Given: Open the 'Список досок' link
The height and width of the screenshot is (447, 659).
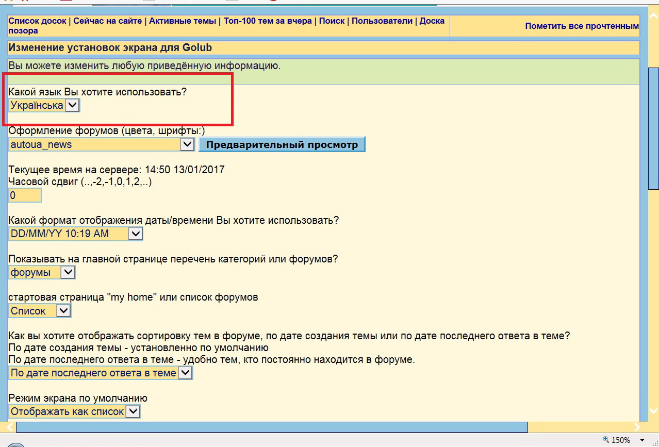Looking at the screenshot, I should click(37, 21).
